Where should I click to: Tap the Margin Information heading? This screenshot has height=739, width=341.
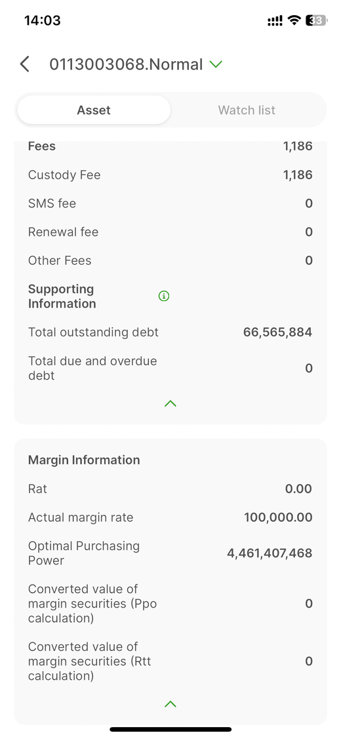(84, 460)
